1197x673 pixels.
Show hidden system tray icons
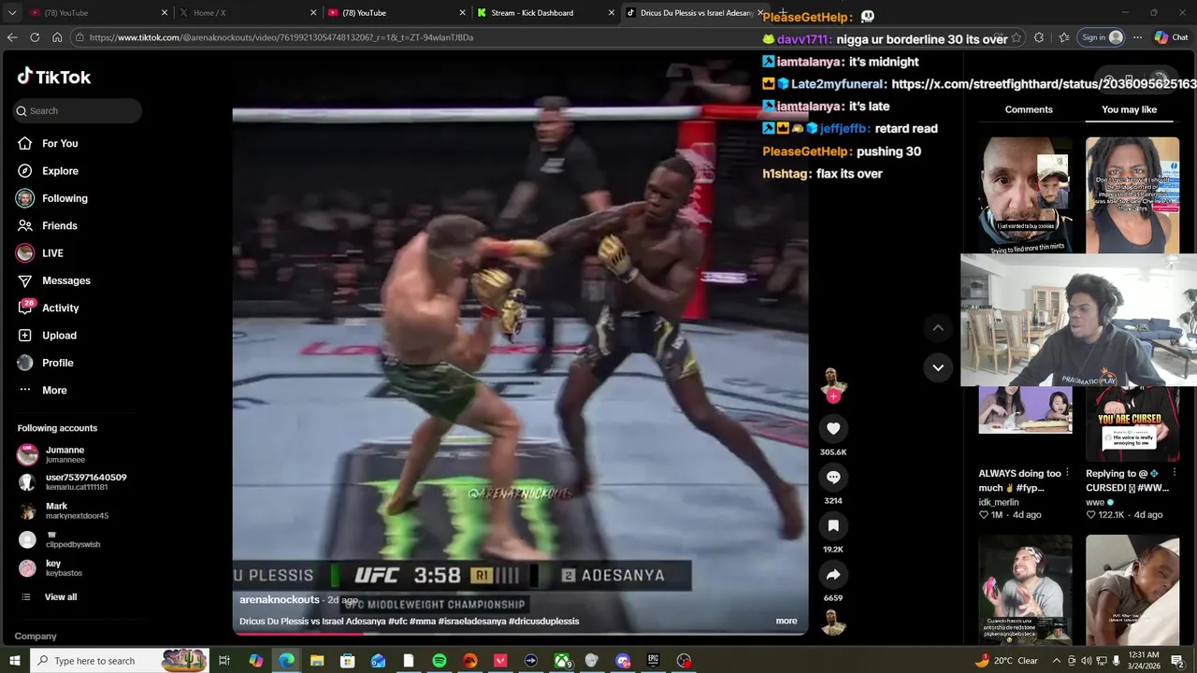1057,661
